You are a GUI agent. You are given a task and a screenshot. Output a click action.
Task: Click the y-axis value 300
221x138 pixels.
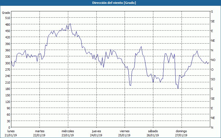(x=8, y=63)
